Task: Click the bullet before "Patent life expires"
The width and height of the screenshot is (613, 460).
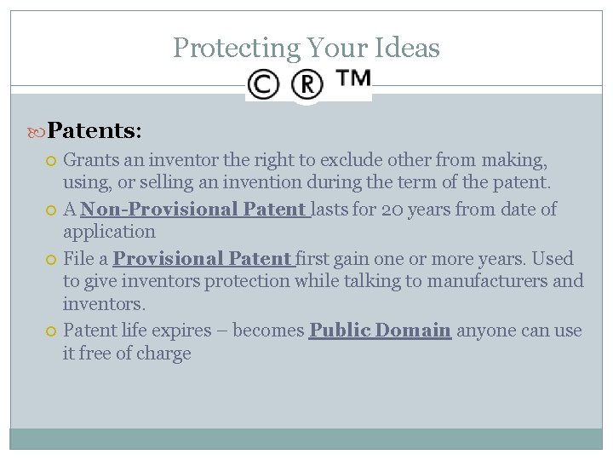Action: (x=53, y=331)
